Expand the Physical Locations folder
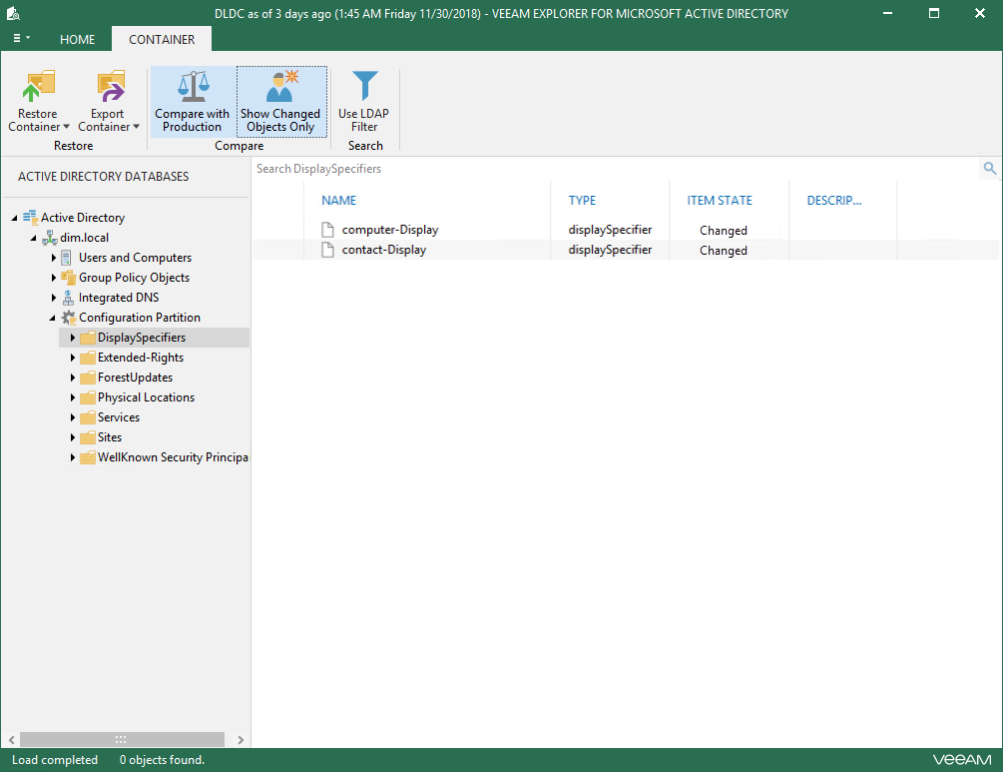The width and height of the screenshot is (1003, 772). tap(72, 397)
